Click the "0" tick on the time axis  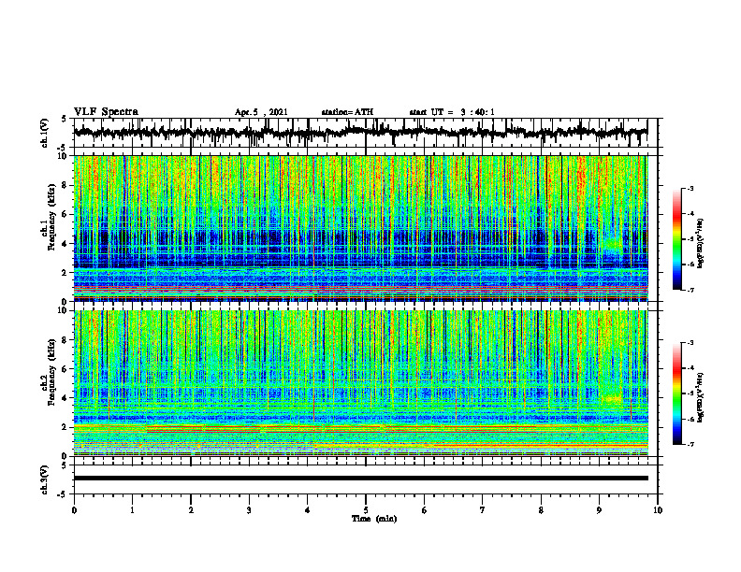point(74,510)
